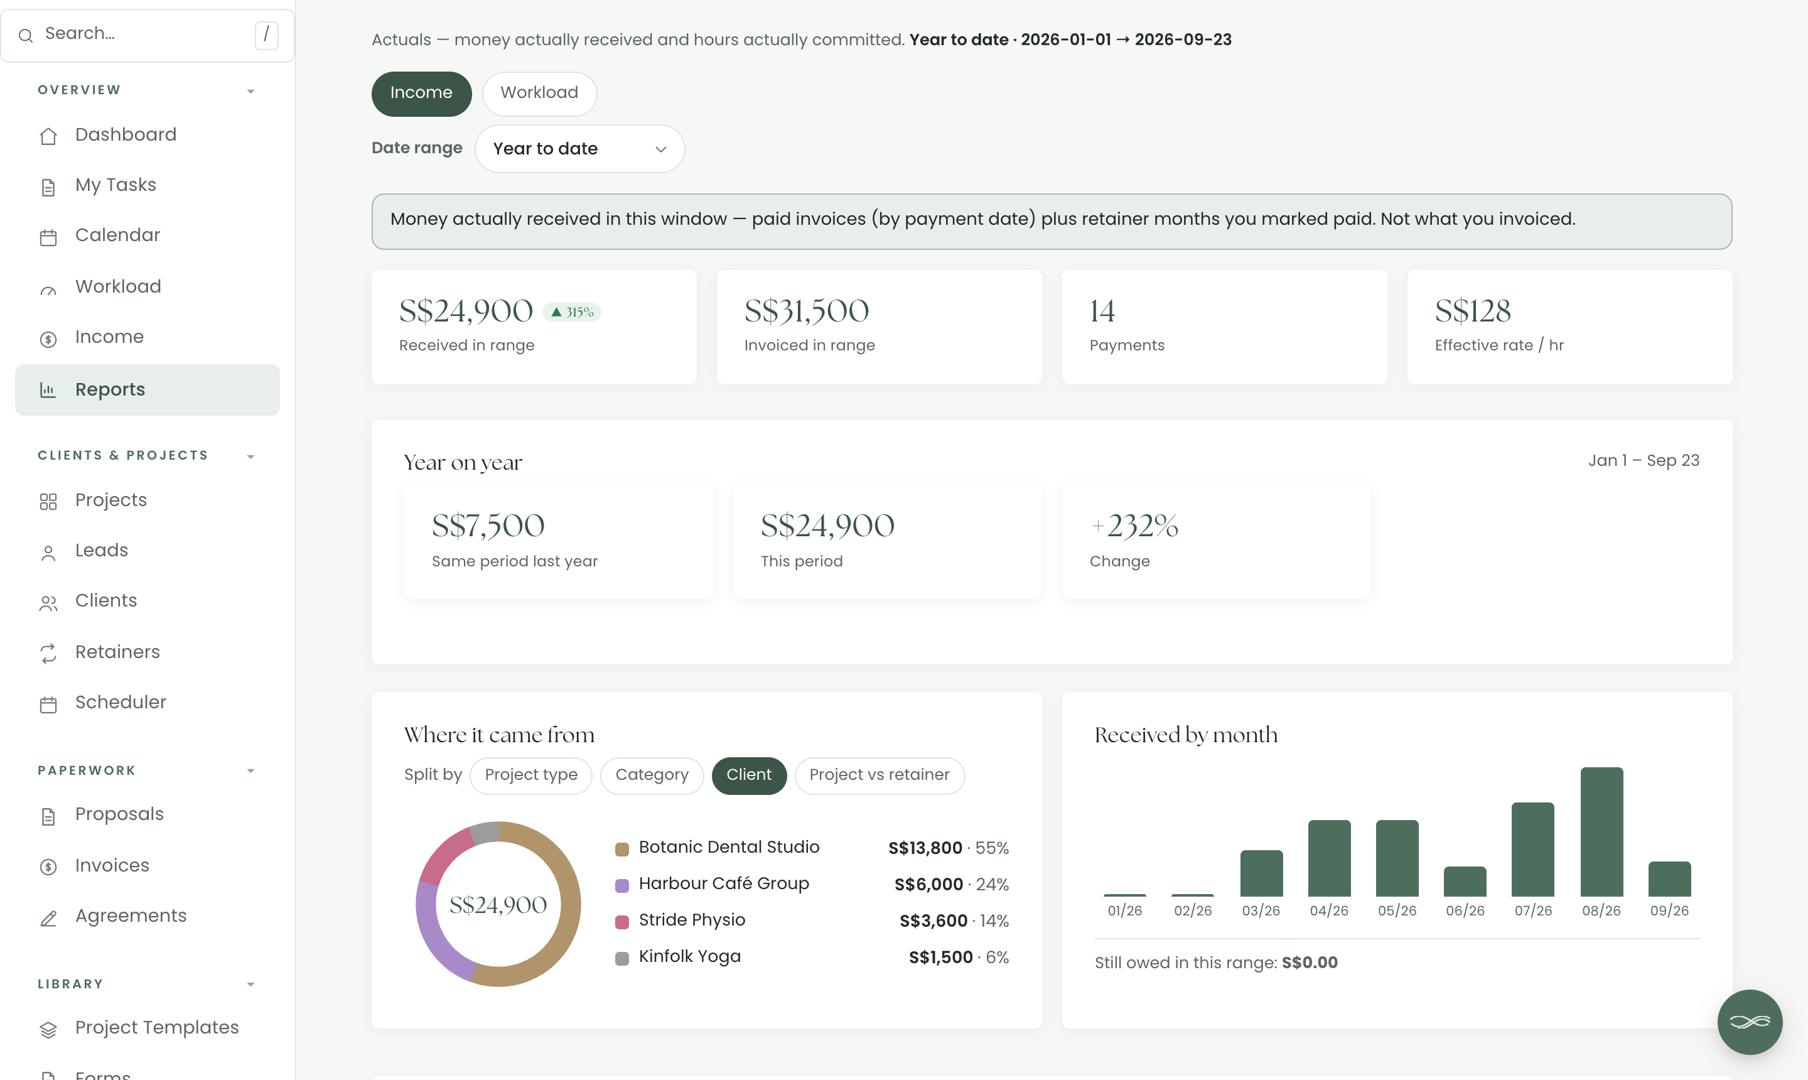Click the +232% Change value
This screenshot has height=1080, width=1808.
pos(1134,526)
